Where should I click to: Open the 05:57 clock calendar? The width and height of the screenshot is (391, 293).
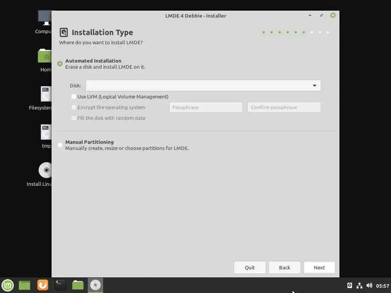point(383,286)
